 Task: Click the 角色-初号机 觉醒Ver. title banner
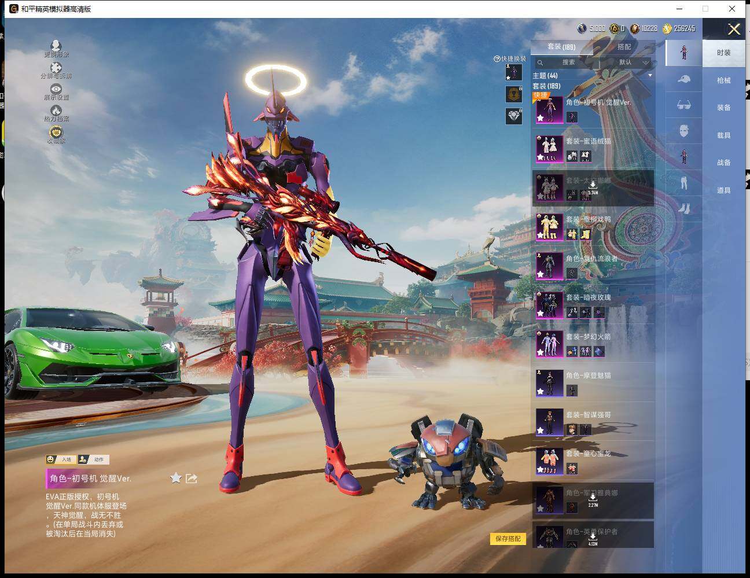90,478
